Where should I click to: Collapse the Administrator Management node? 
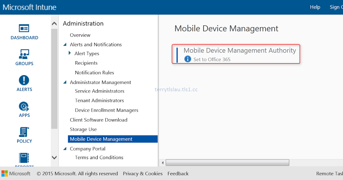[x=65, y=82]
